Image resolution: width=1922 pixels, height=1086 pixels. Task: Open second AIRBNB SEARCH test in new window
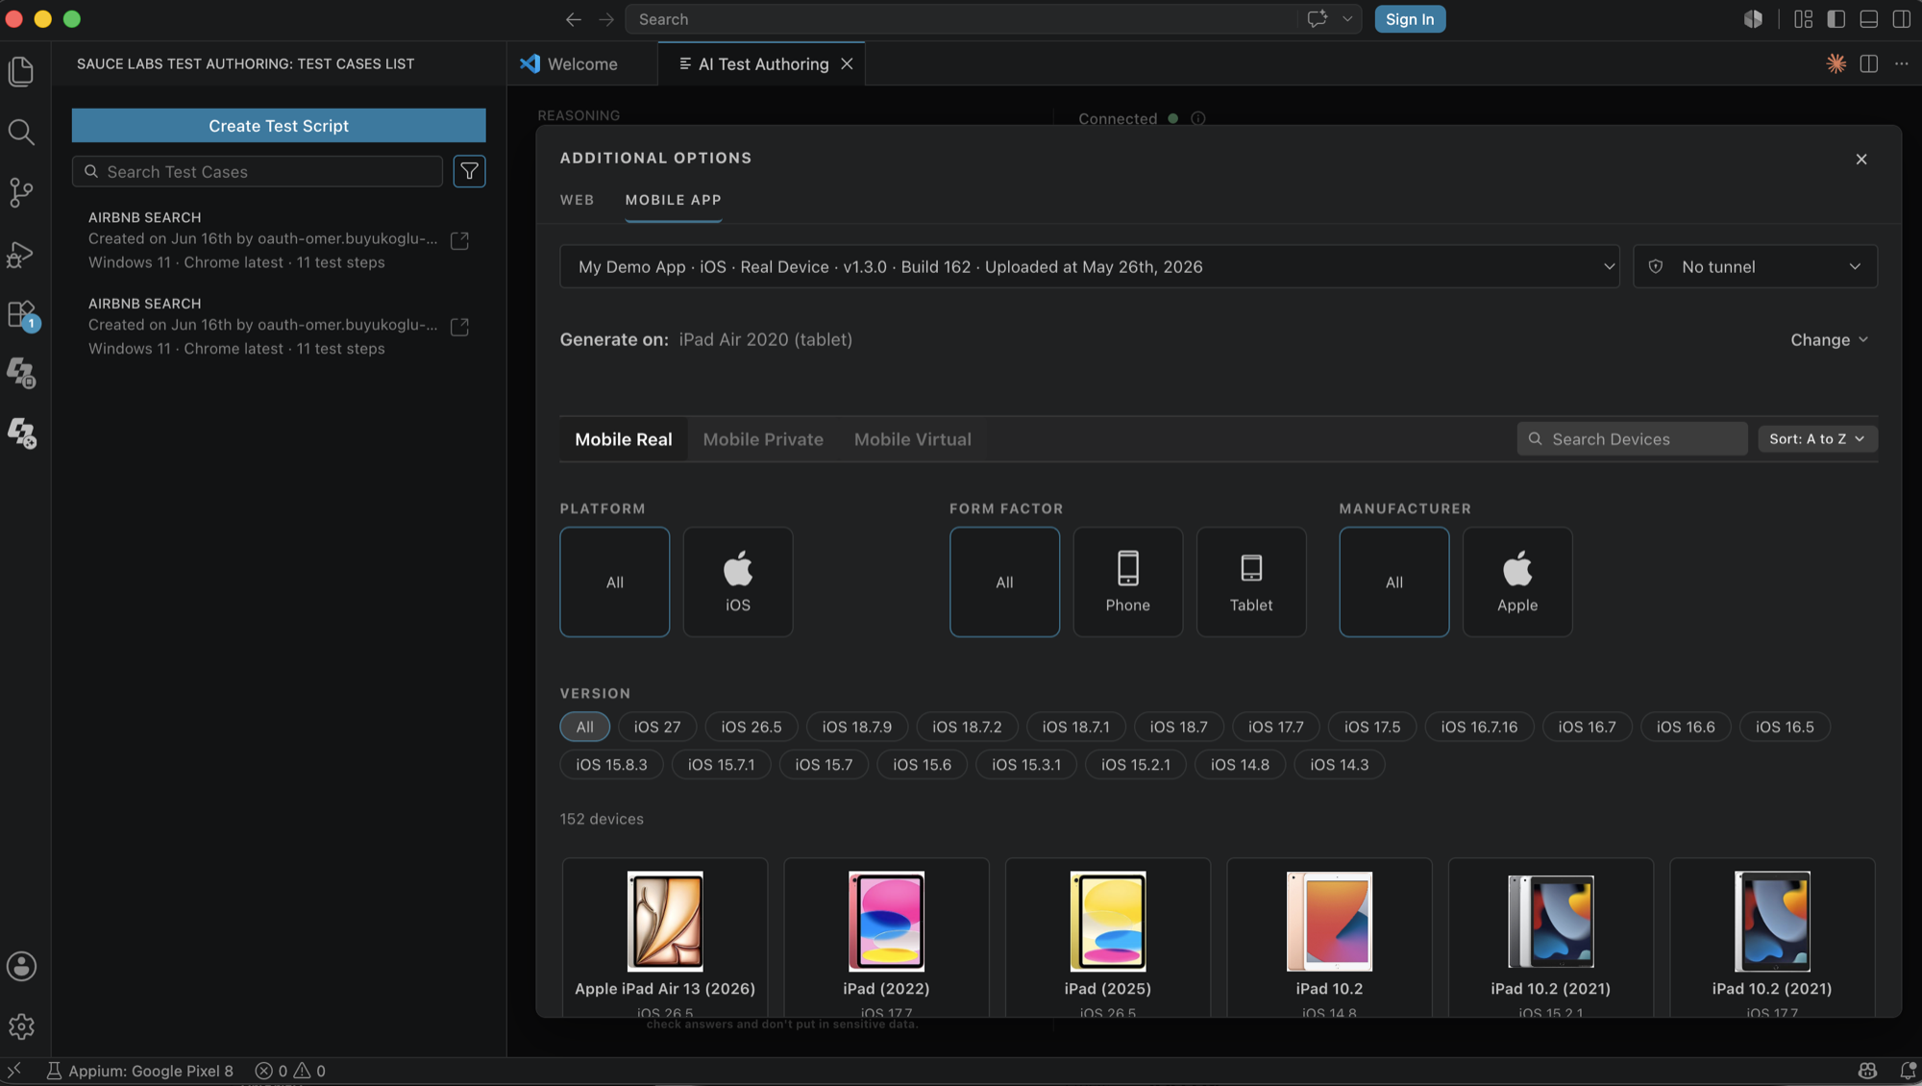(460, 327)
